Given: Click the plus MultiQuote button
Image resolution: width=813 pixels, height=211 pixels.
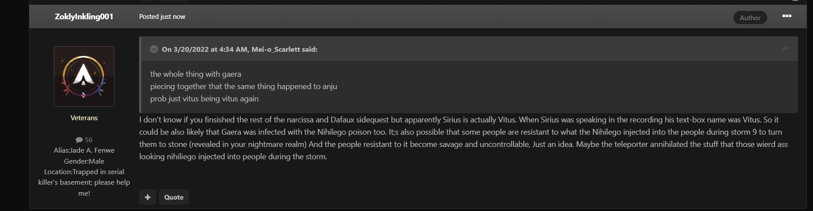Looking at the screenshot, I should point(148,197).
